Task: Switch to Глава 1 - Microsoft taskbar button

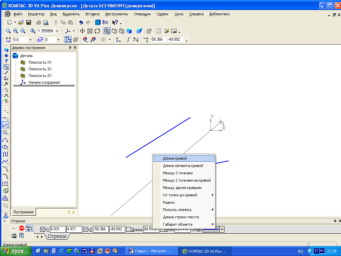Action: tap(152, 251)
